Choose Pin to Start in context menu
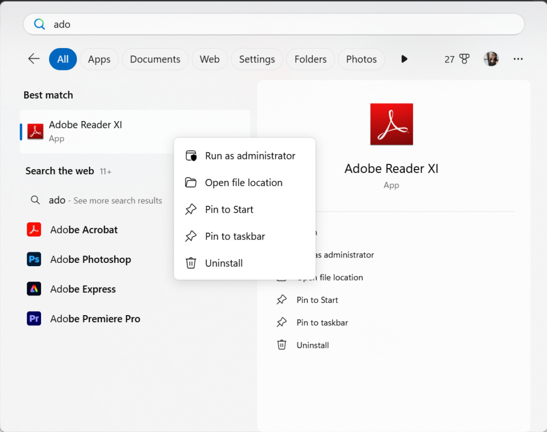This screenshot has height=432, width=547. click(x=245, y=210)
